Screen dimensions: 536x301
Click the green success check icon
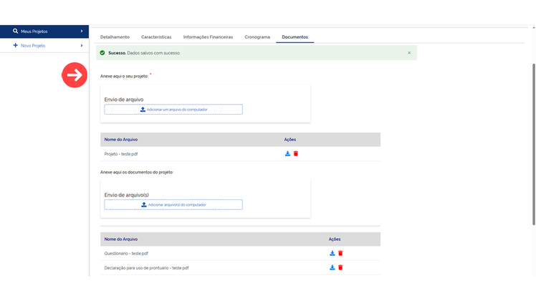coord(102,53)
